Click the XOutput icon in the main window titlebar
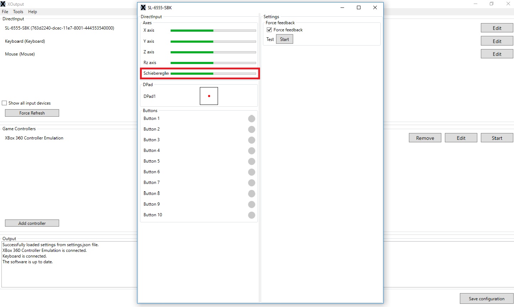Screen dimensions: 514x307 [x=3, y=4]
